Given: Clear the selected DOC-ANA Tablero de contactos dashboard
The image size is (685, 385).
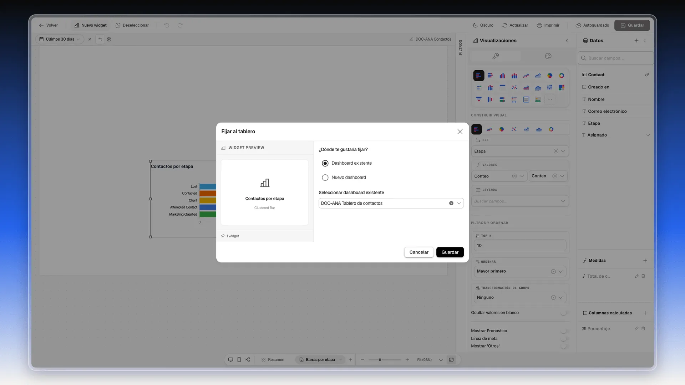Looking at the screenshot, I should [451, 203].
